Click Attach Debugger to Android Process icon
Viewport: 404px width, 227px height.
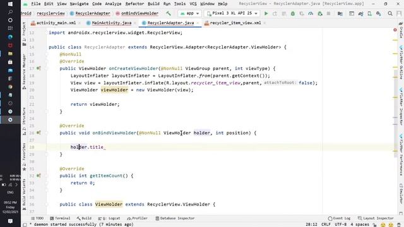click(320, 13)
